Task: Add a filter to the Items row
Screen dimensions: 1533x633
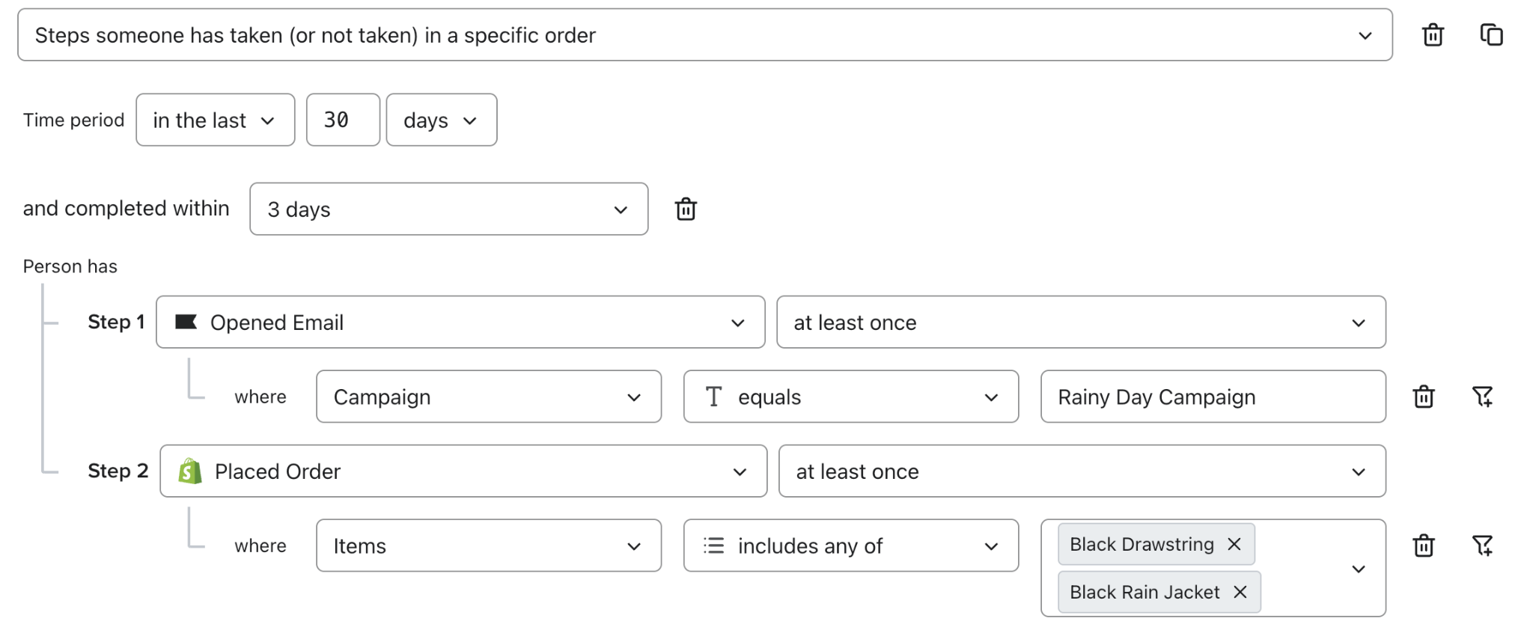Action: coord(1481,546)
